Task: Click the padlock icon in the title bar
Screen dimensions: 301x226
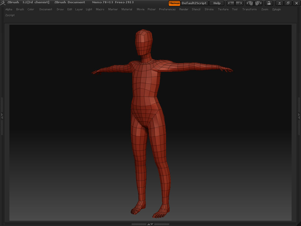Action: (269, 3)
